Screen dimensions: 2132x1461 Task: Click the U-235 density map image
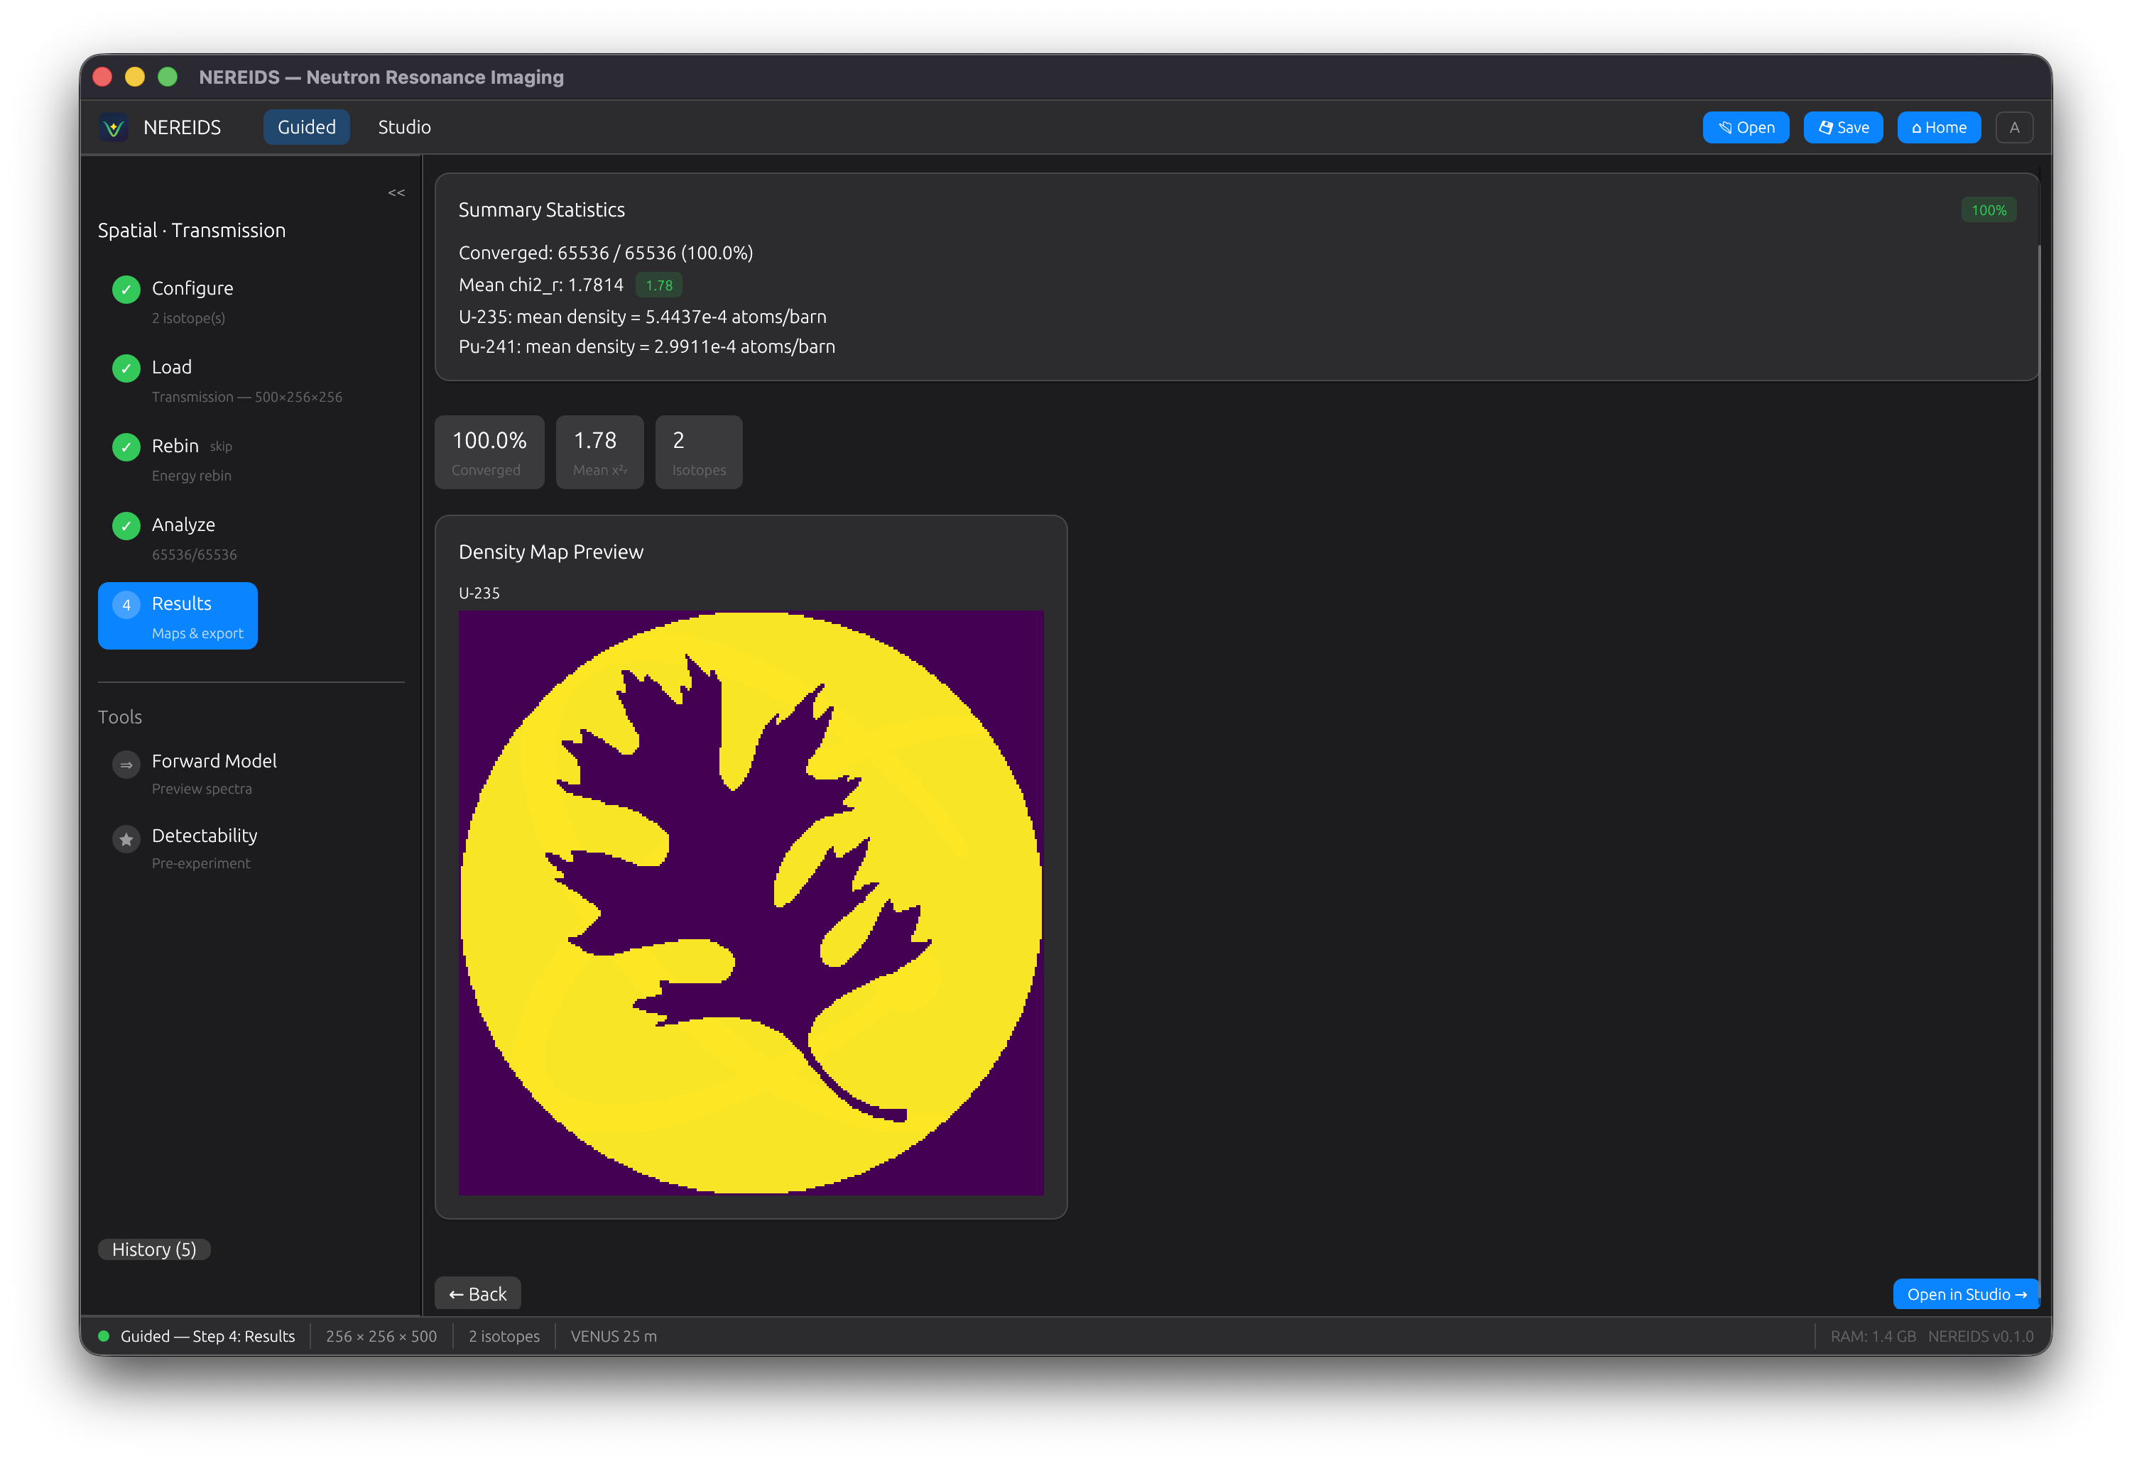[751, 902]
